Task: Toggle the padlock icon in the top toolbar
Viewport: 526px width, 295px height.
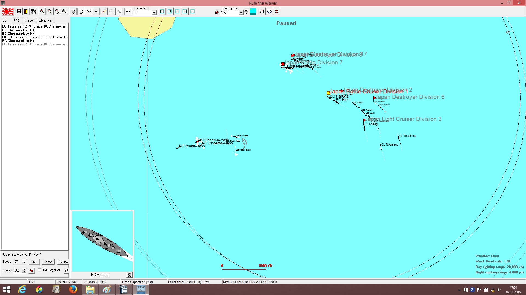Action: tap(73, 11)
